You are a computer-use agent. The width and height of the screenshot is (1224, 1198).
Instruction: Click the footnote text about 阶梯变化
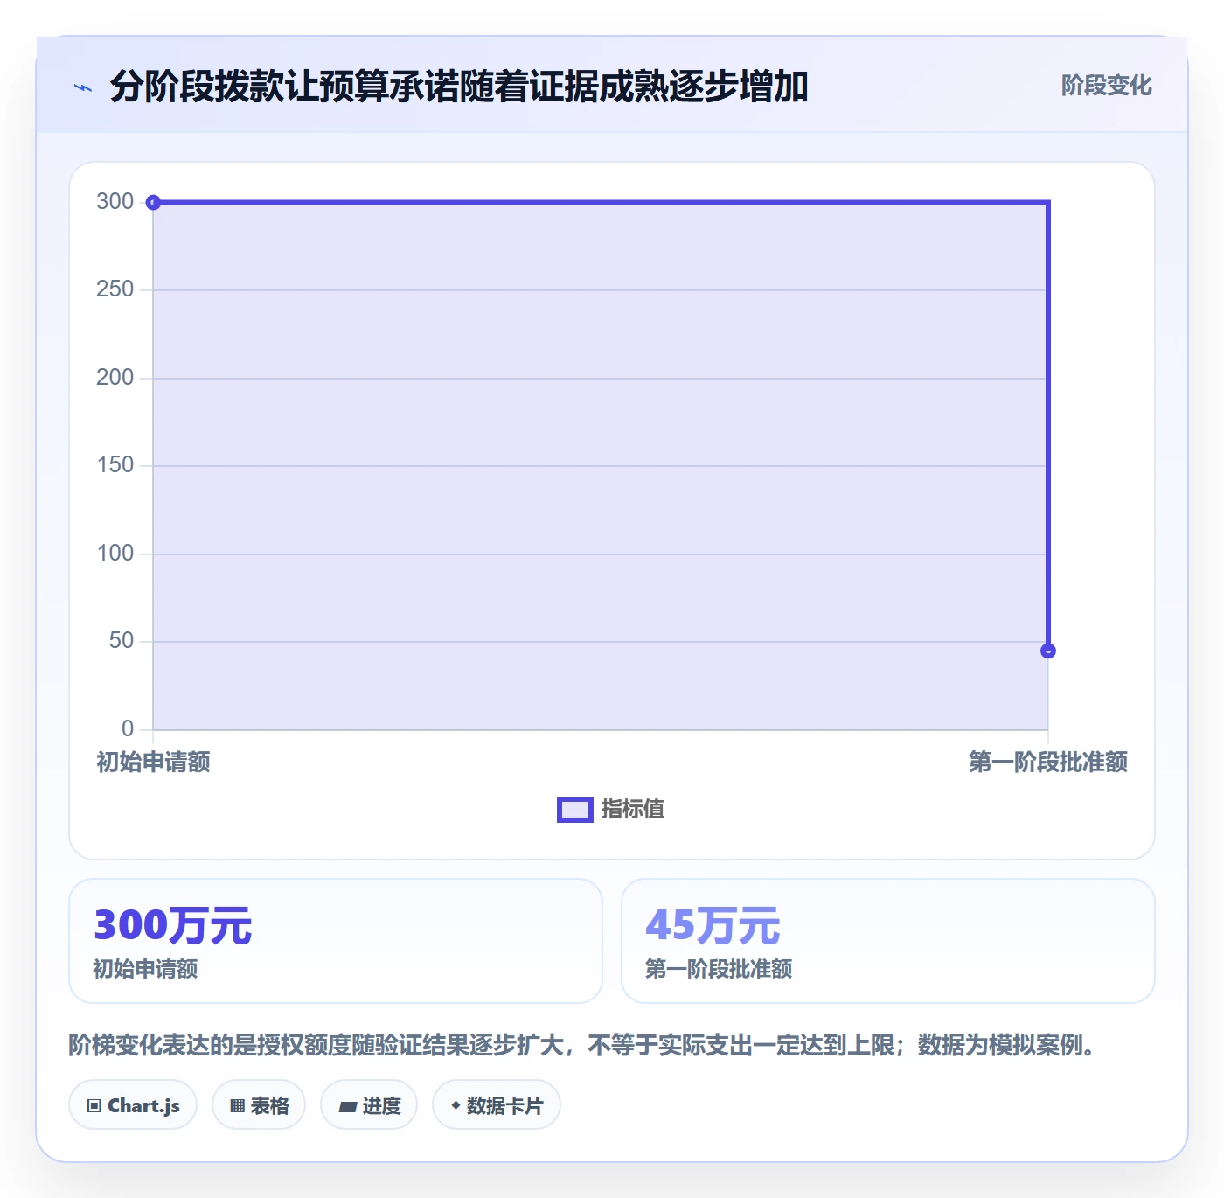(x=584, y=1045)
